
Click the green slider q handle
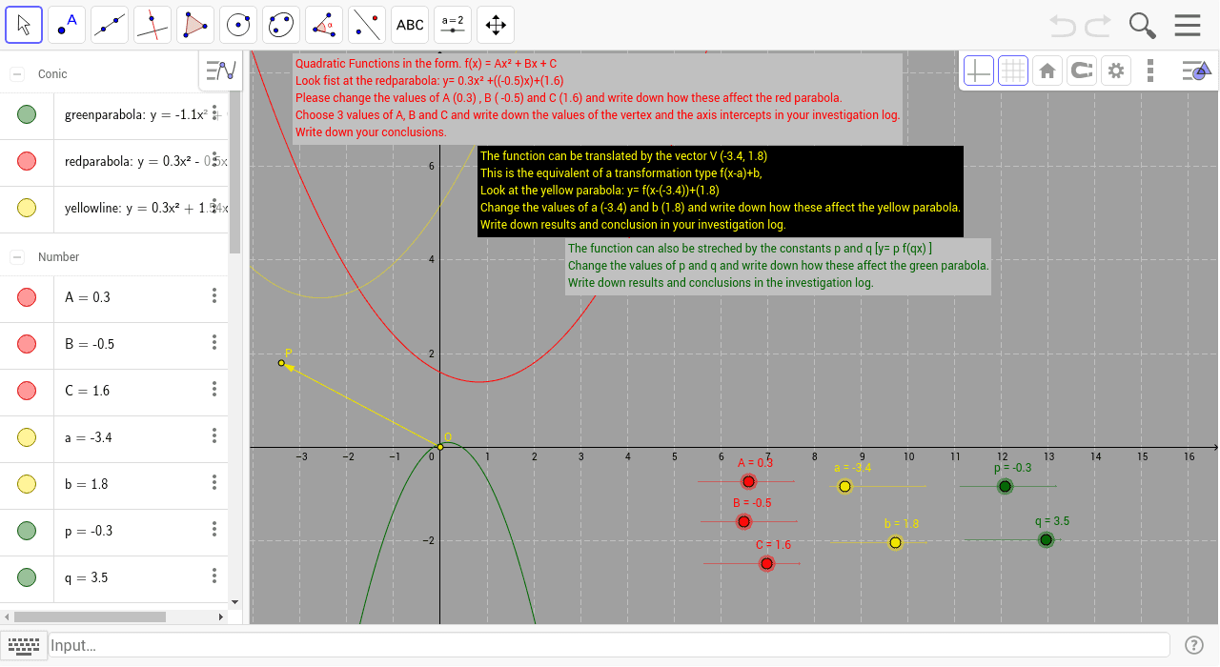pyautogui.click(x=1046, y=539)
